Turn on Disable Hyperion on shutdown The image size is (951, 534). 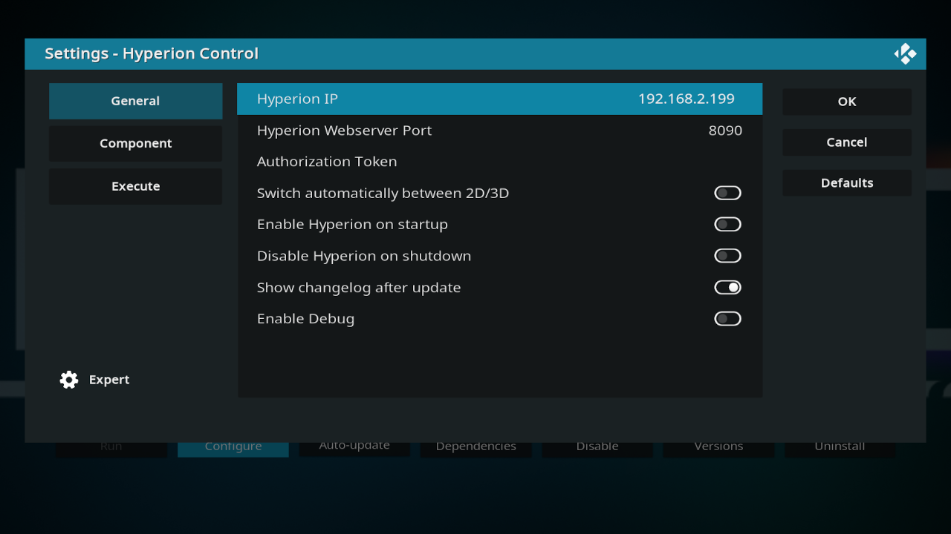(727, 256)
